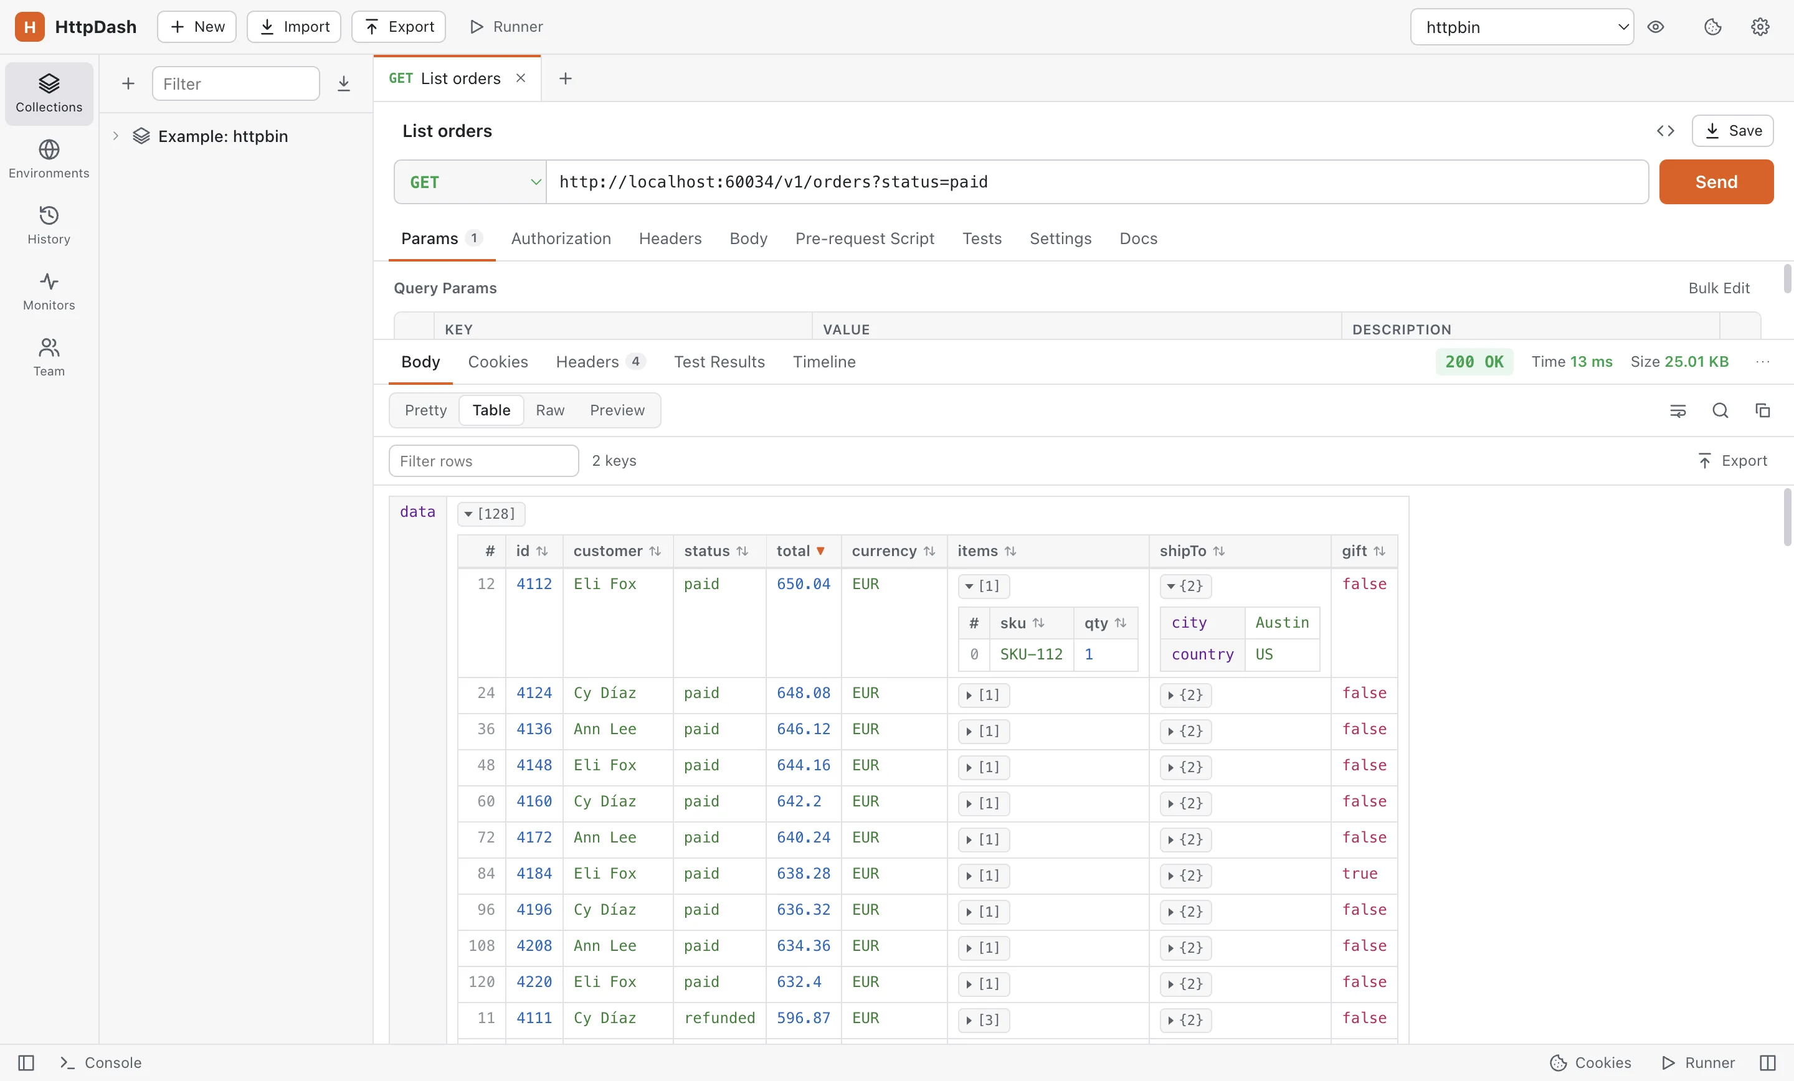Screen dimensions: 1794x1081
Task: Open the History sidebar panel
Action: tap(49, 225)
